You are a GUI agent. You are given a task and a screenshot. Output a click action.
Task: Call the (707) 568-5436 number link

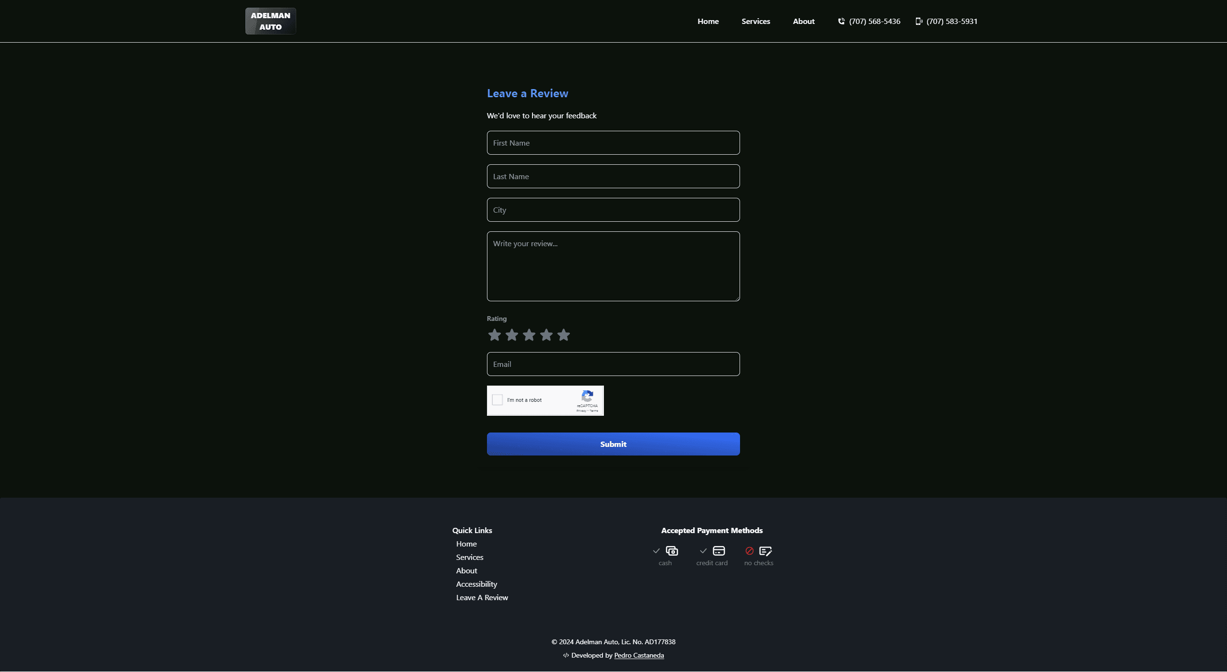click(875, 21)
